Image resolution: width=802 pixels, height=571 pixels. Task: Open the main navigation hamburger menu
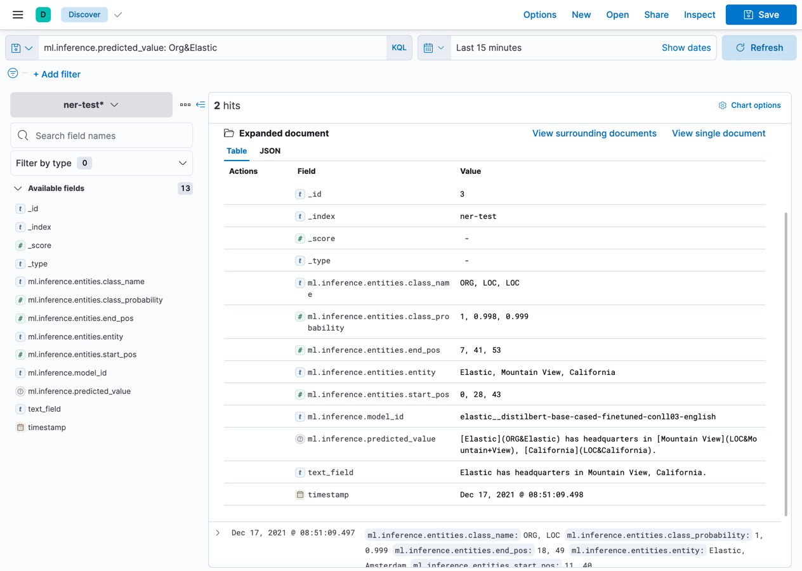pyautogui.click(x=17, y=15)
